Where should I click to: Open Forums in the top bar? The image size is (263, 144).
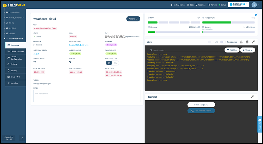pyautogui.click(x=212, y=5)
